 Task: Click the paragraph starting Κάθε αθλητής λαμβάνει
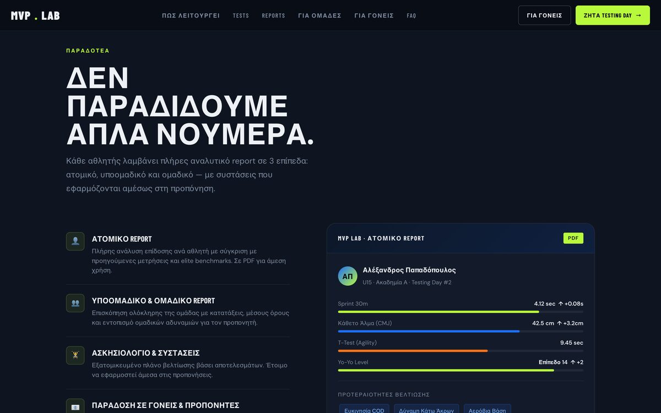(x=187, y=175)
